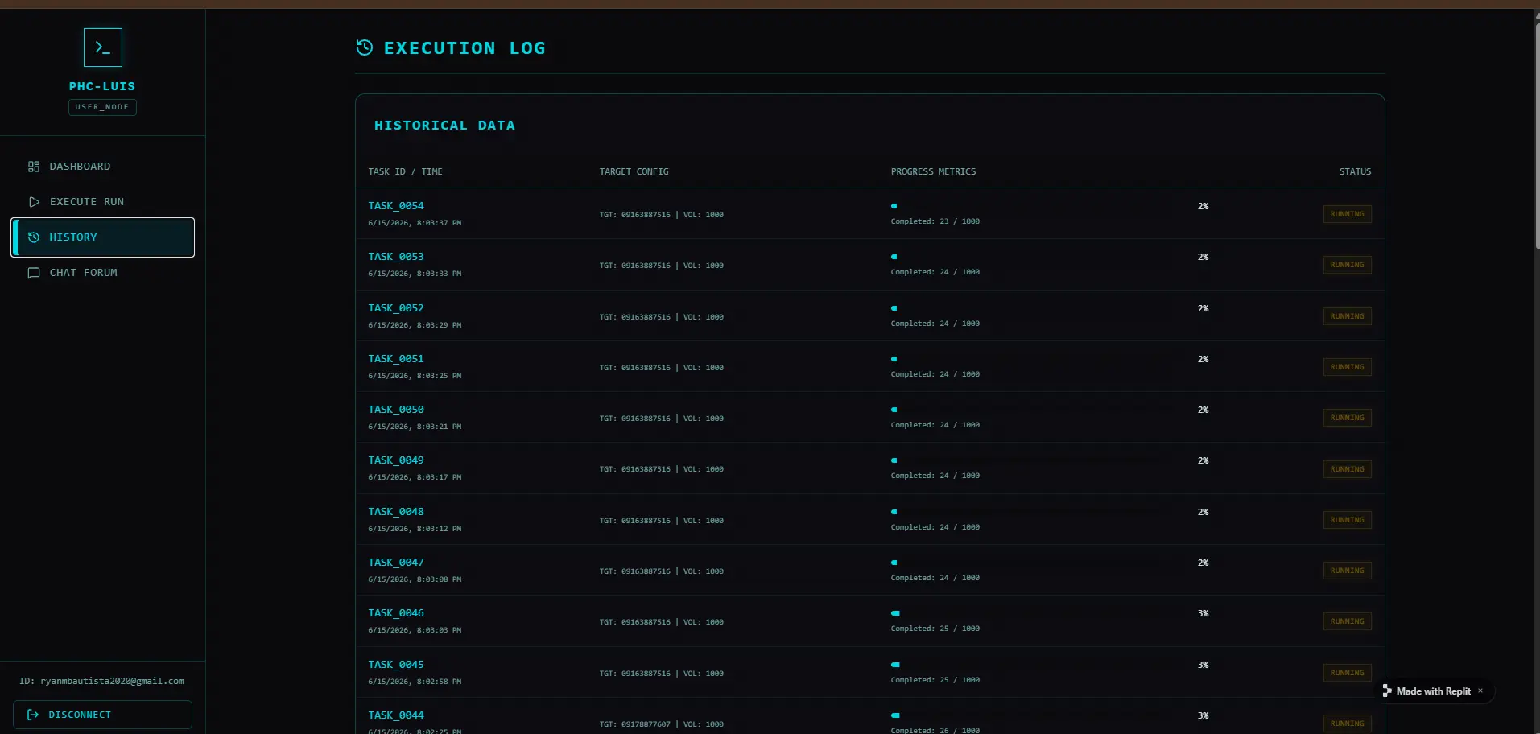Image resolution: width=1540 pixels, height=734 pixels.
Task: Click 'Completed: 25 / 1000' for TASK_0046
Action: [x=935, y=629]
